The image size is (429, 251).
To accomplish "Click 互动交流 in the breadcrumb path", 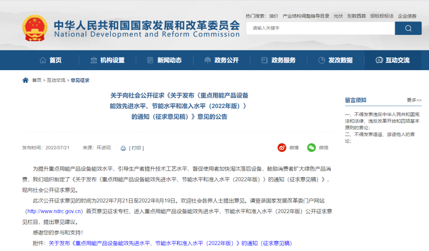I will pyautogui.click(x=56, y=80).
